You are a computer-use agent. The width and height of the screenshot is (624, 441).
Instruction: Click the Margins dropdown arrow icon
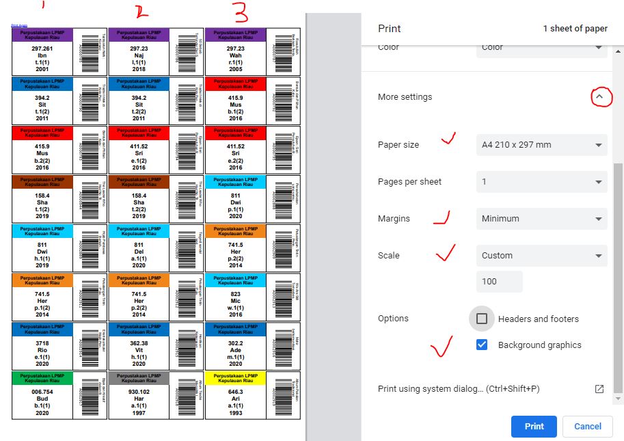[x=598, y=218]
